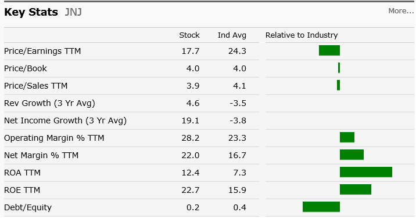Click the Net Margin % green bar

(x=352, y=155)
